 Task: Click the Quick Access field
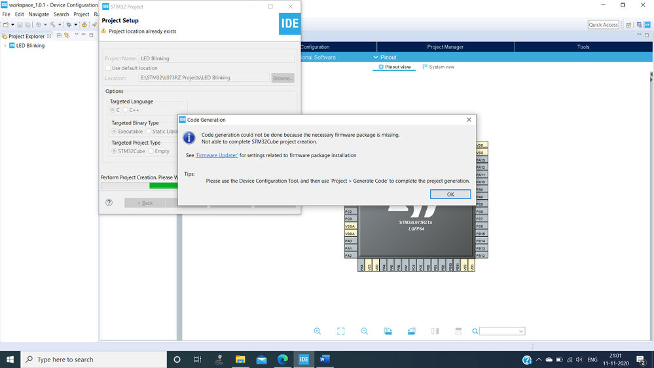pos(603,25)
